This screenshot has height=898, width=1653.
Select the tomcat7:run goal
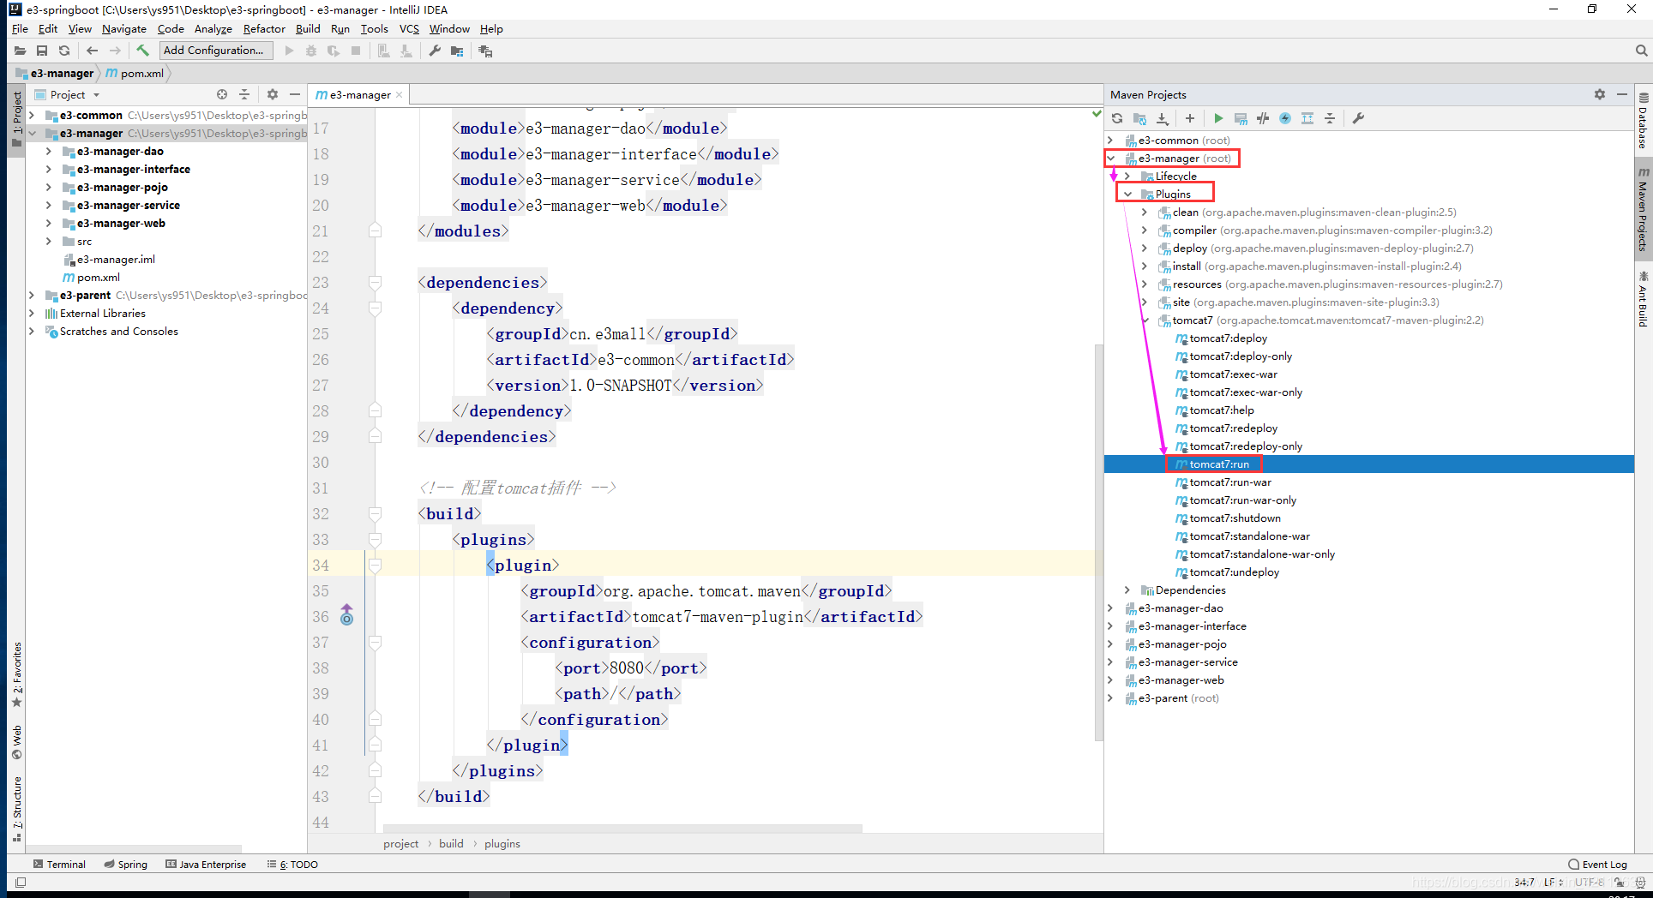click(x=1218, y=464)
